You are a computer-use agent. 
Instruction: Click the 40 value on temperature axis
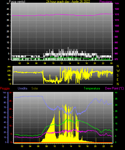point(116,92)
